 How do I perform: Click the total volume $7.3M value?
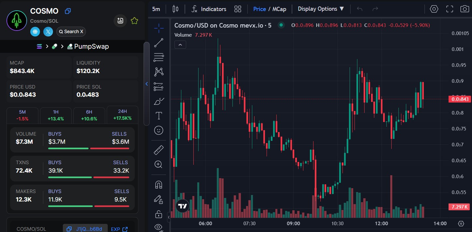coord(24,142)
